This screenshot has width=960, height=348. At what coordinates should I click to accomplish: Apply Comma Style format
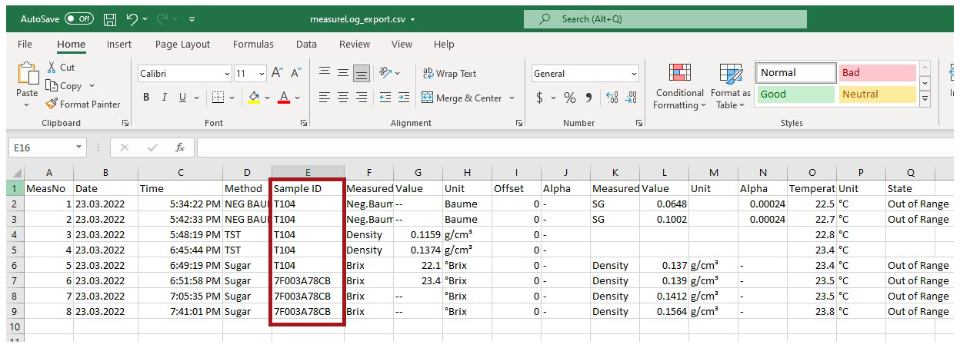pos(588,98)
